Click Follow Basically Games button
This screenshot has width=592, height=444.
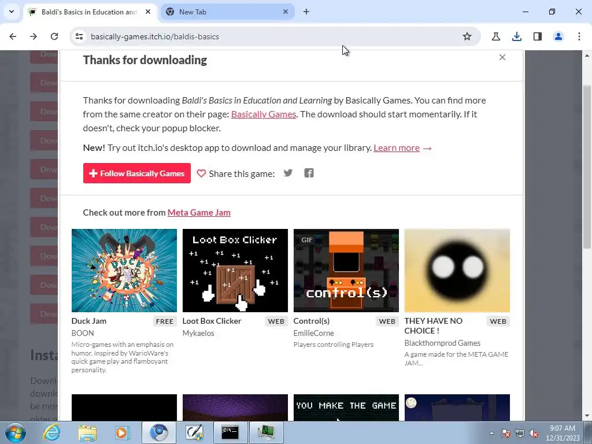(x=136, y=173)
